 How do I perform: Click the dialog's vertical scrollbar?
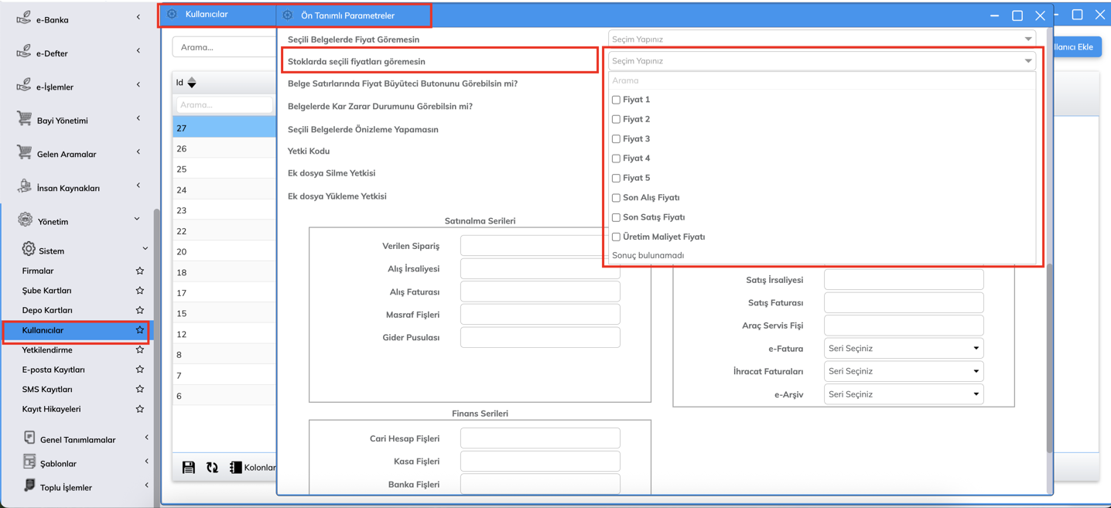point(1049,356)
